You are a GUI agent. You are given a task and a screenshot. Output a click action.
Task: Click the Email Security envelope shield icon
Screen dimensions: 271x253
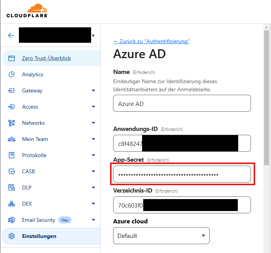[12, 220]
